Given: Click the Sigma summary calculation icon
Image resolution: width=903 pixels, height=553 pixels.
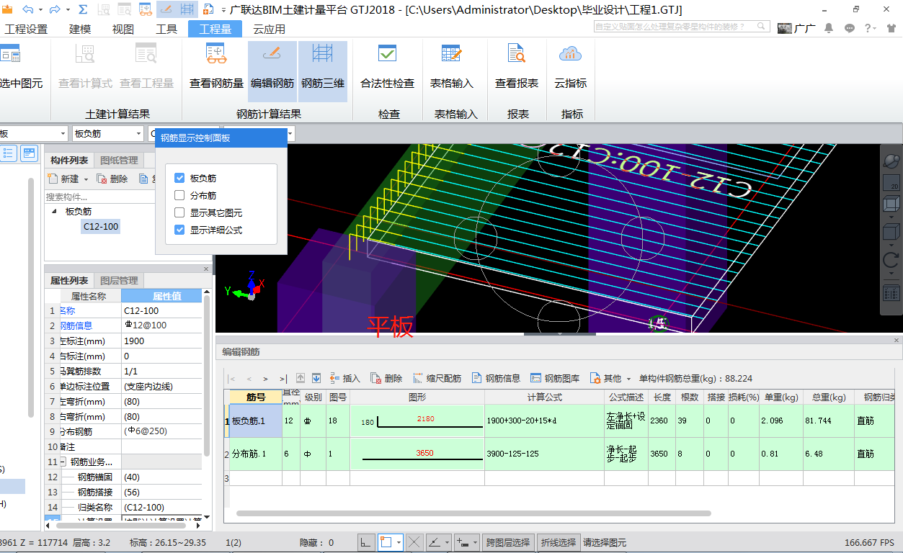Looking at the screenshot, I should point(83,9).
